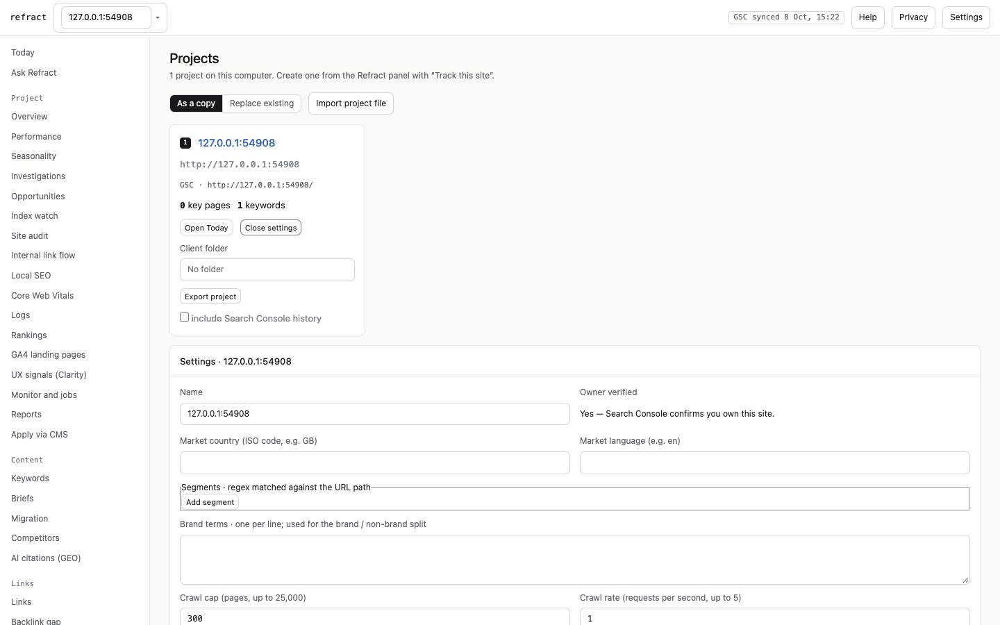
Task: Open Reports in the sidebar
Action: [26, 415]
